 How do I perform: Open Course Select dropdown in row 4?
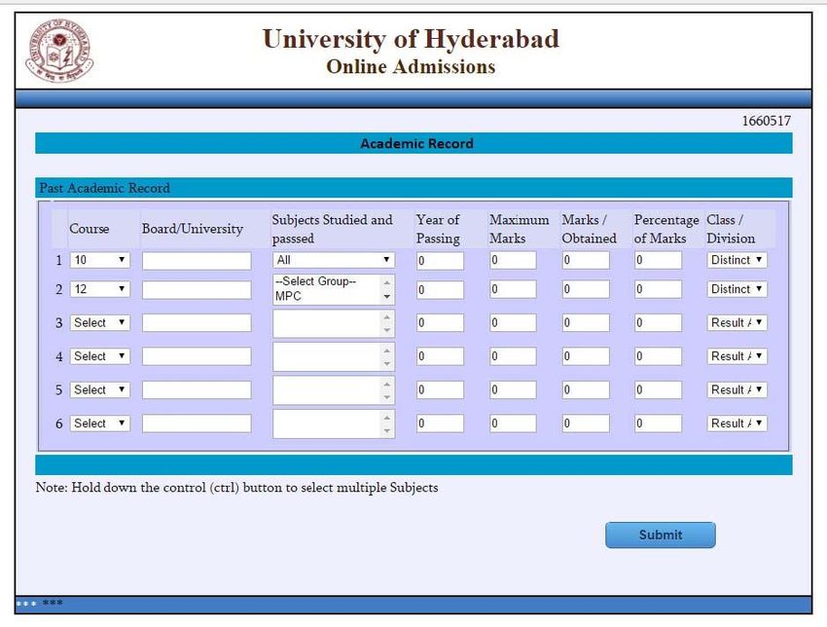(x=99, y=356)
